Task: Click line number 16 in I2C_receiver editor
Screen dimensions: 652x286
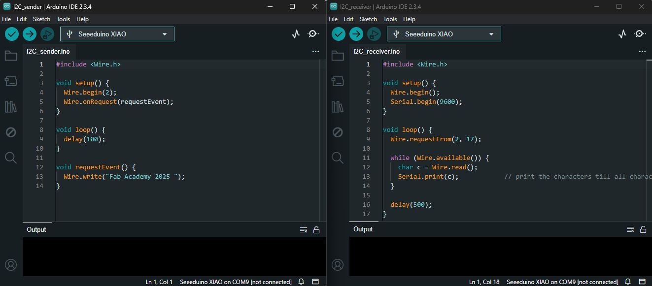Action: [366, 205]
